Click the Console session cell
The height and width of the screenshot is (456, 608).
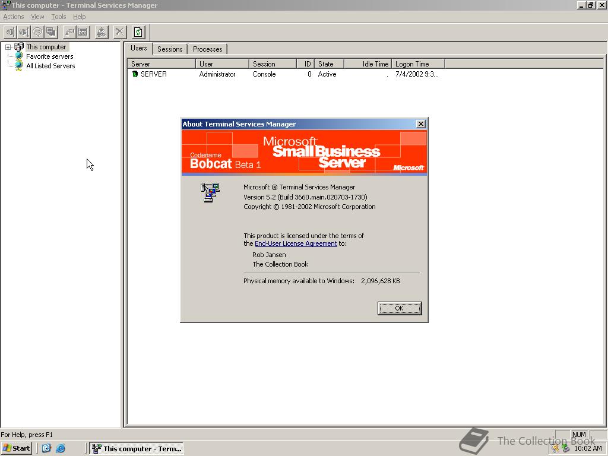tap(264, 74)
